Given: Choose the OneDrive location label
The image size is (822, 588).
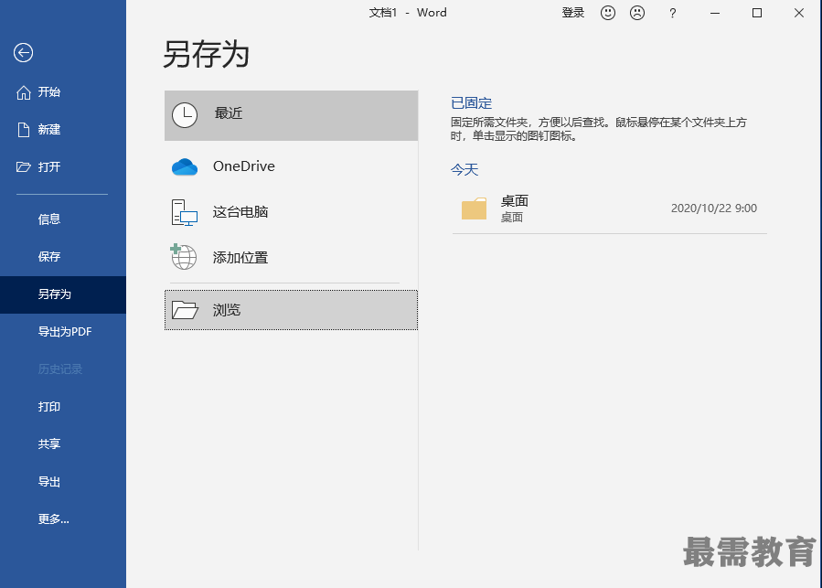Looking at the screenshot, I should tap(244, 166).
